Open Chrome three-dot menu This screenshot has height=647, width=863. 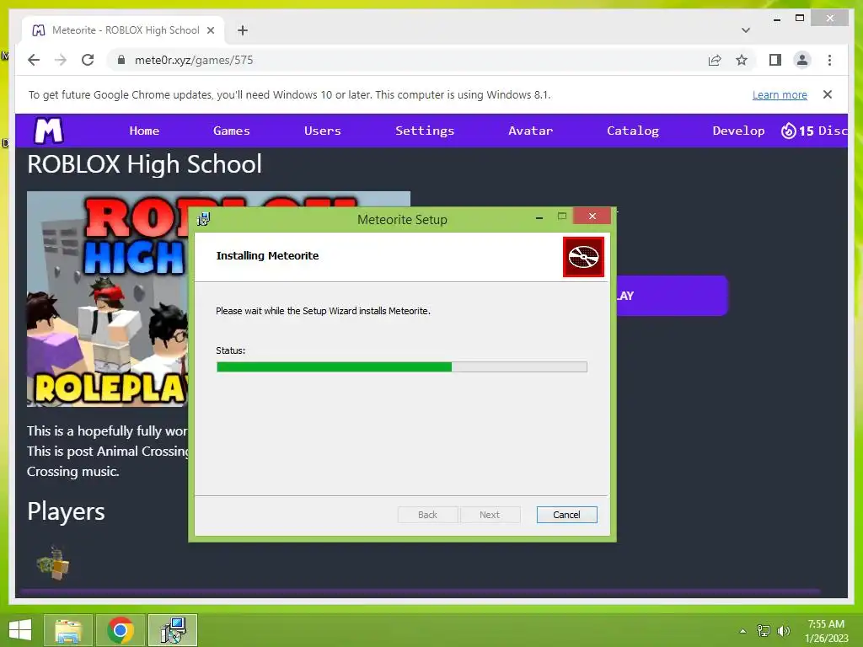(x=829, y=60)
